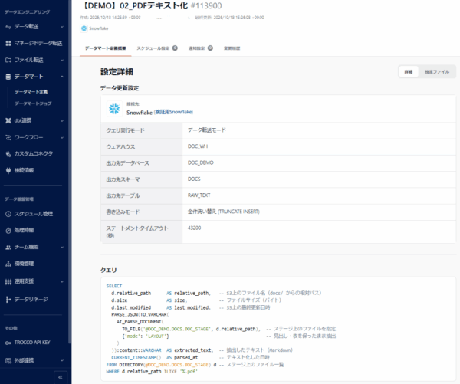Expand the dbt連携 sidebar menu
The width and height of the screenshot is (460, 384).
coord(62,120)
